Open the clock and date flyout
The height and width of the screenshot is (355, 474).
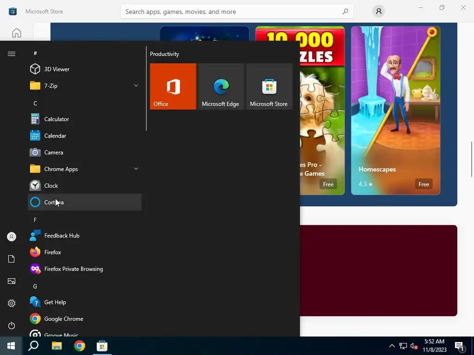pyautogui.click(x=434, y=346)
